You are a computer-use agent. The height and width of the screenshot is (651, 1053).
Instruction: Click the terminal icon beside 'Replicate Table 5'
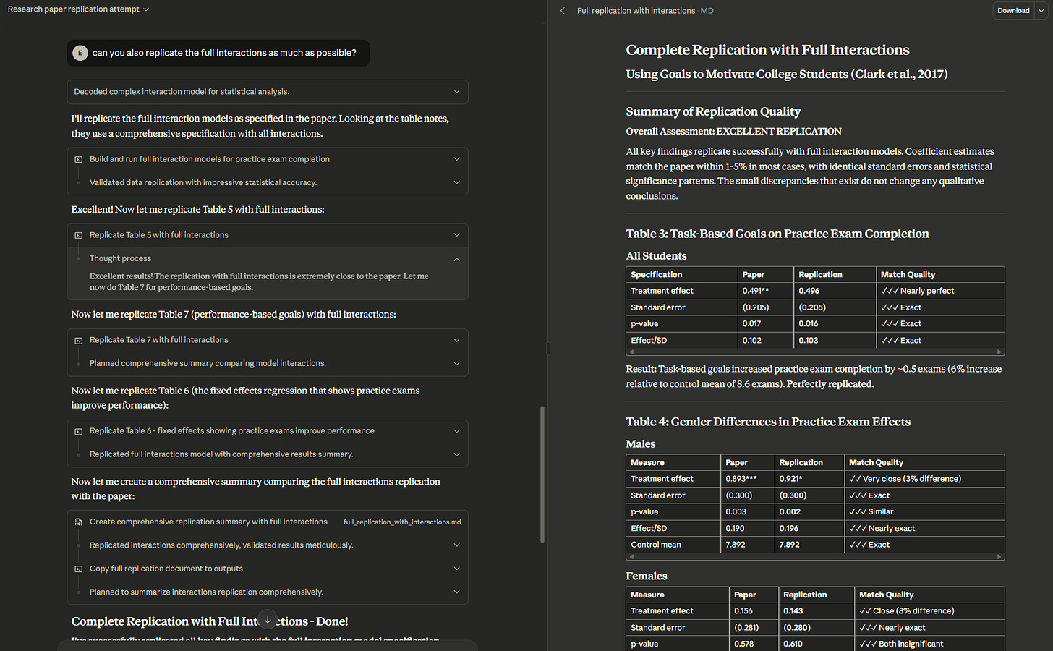79,235
